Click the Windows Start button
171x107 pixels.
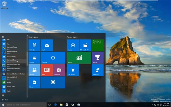point(3,105)
